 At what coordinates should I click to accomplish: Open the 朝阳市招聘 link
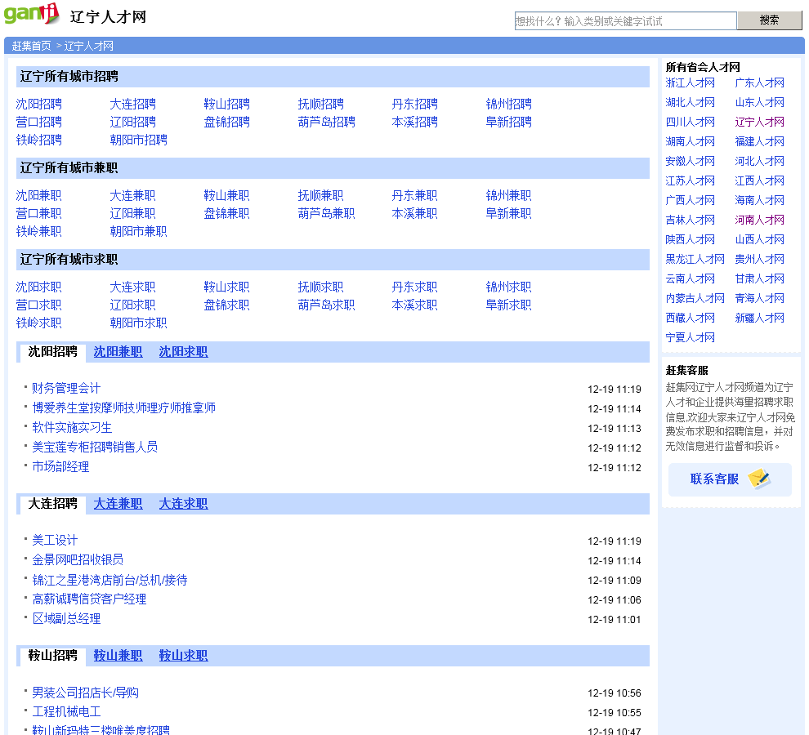(x=138, y=140)
